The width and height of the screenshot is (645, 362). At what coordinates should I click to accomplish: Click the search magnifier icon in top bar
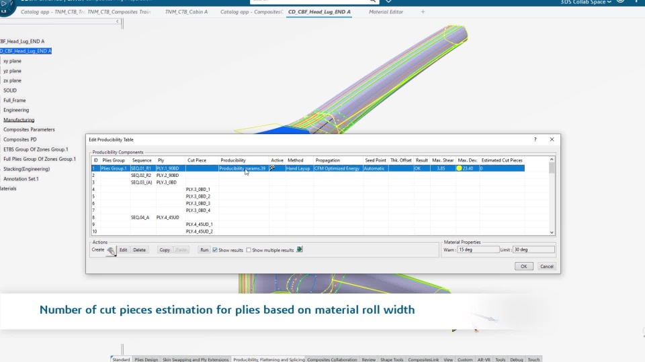372,1
